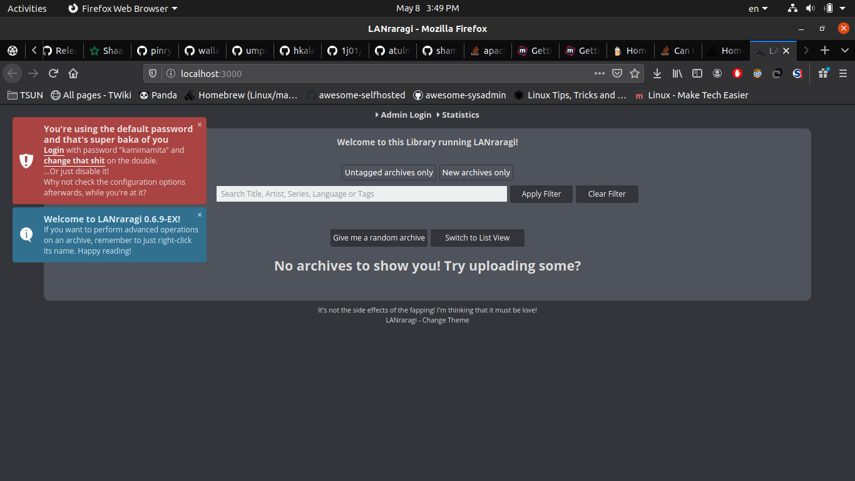Click the Apply Filter button

point(541,194)
